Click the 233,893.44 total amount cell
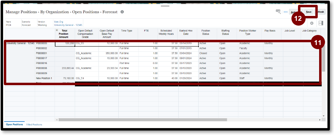 tap(65, 68)
